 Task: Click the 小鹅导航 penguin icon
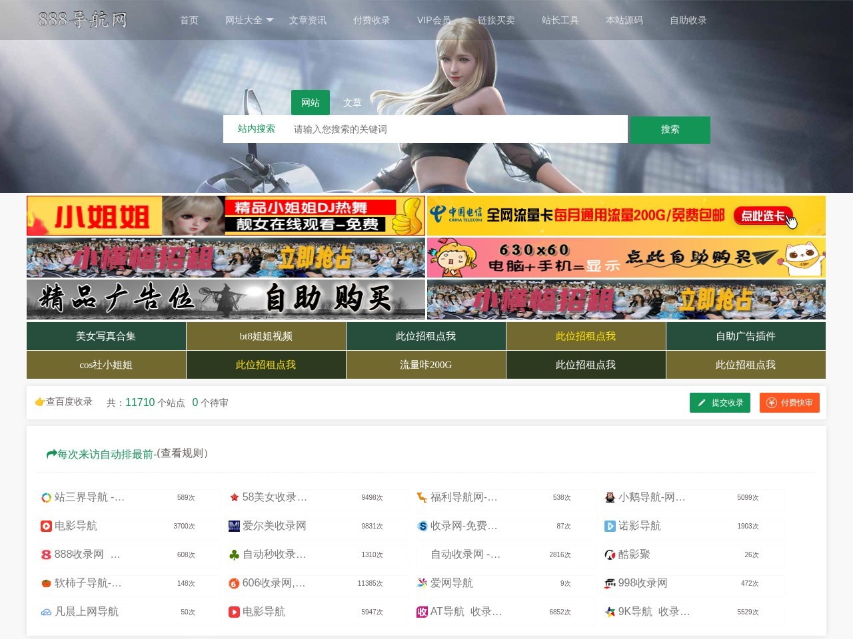[610, 497]
